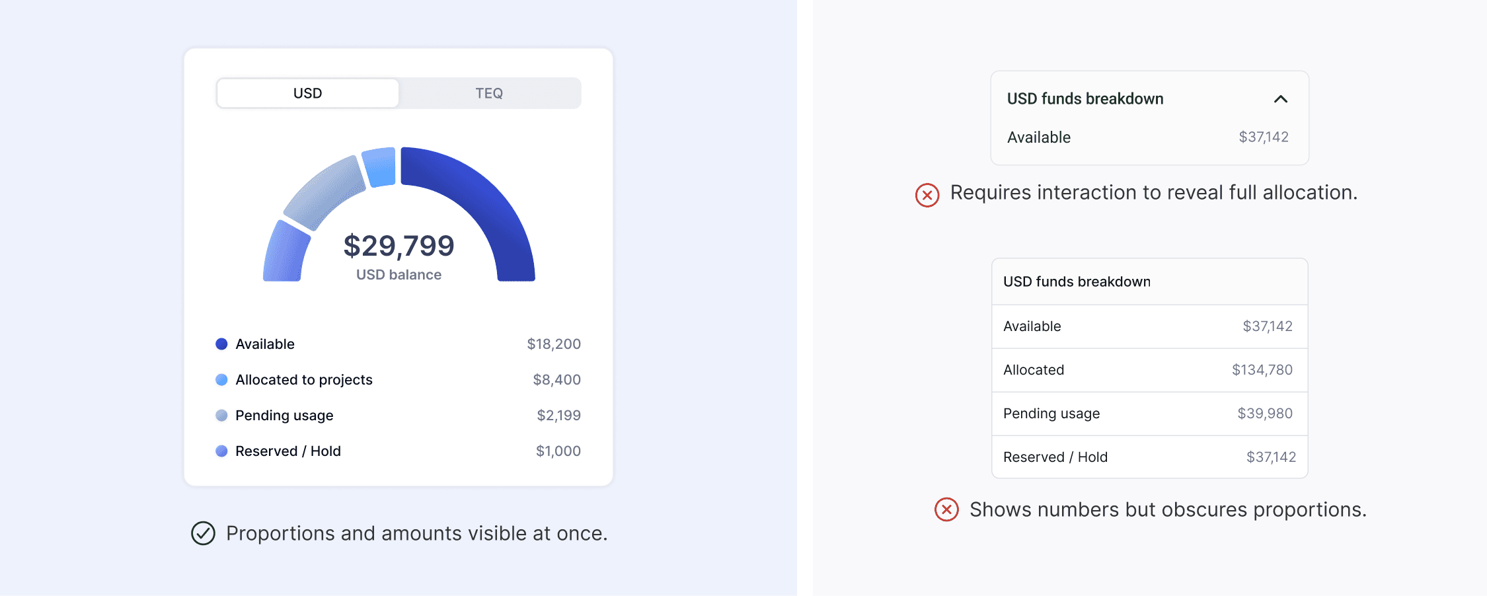Click the checkmark icon beside Proportions caption
The width and height of the screenshot is (1487, 596).
click(x=203, y=533)
